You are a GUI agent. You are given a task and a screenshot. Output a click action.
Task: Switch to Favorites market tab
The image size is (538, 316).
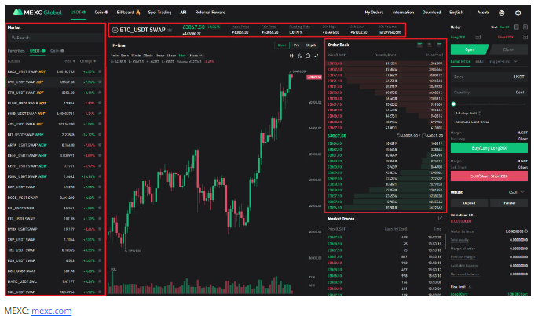pos(16,51)
